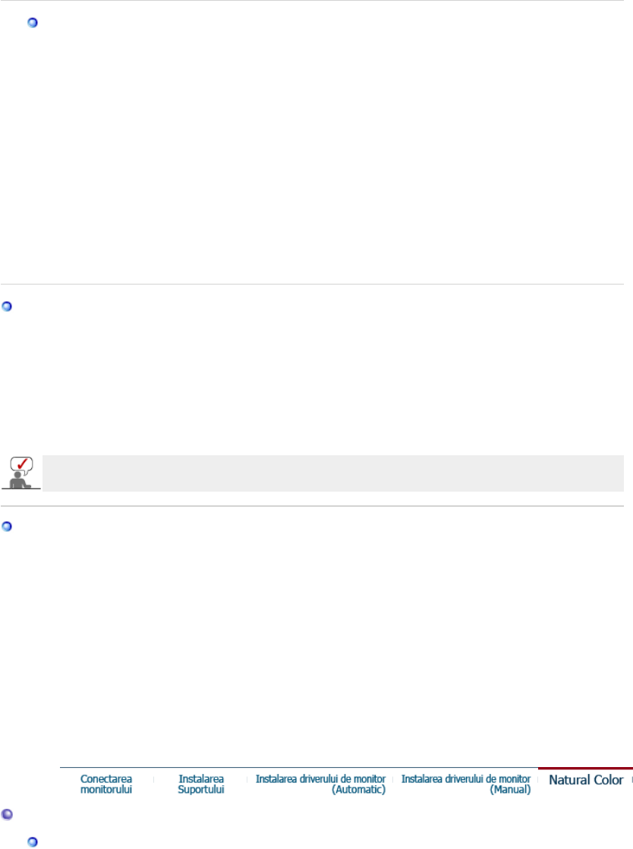Click the person silhouette in the note icon
The image size is (633, 849).
point(18,482)
